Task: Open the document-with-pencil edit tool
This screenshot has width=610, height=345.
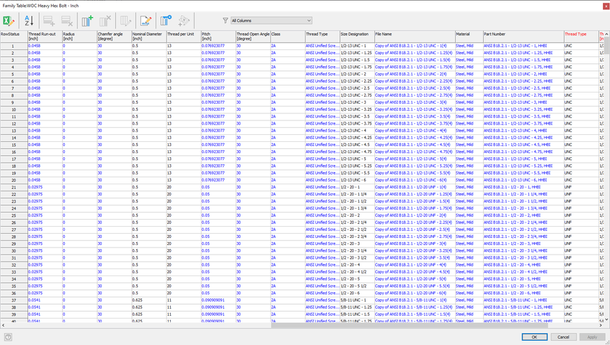Action: tap(146, 21)
